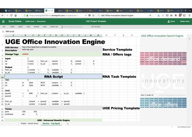The width and height of the screenshot is (192, 137).
Task: Select the MAKE cell in row 15
Action: coord(13,91)
